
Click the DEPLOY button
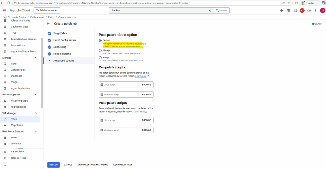(x=53, y=165)
